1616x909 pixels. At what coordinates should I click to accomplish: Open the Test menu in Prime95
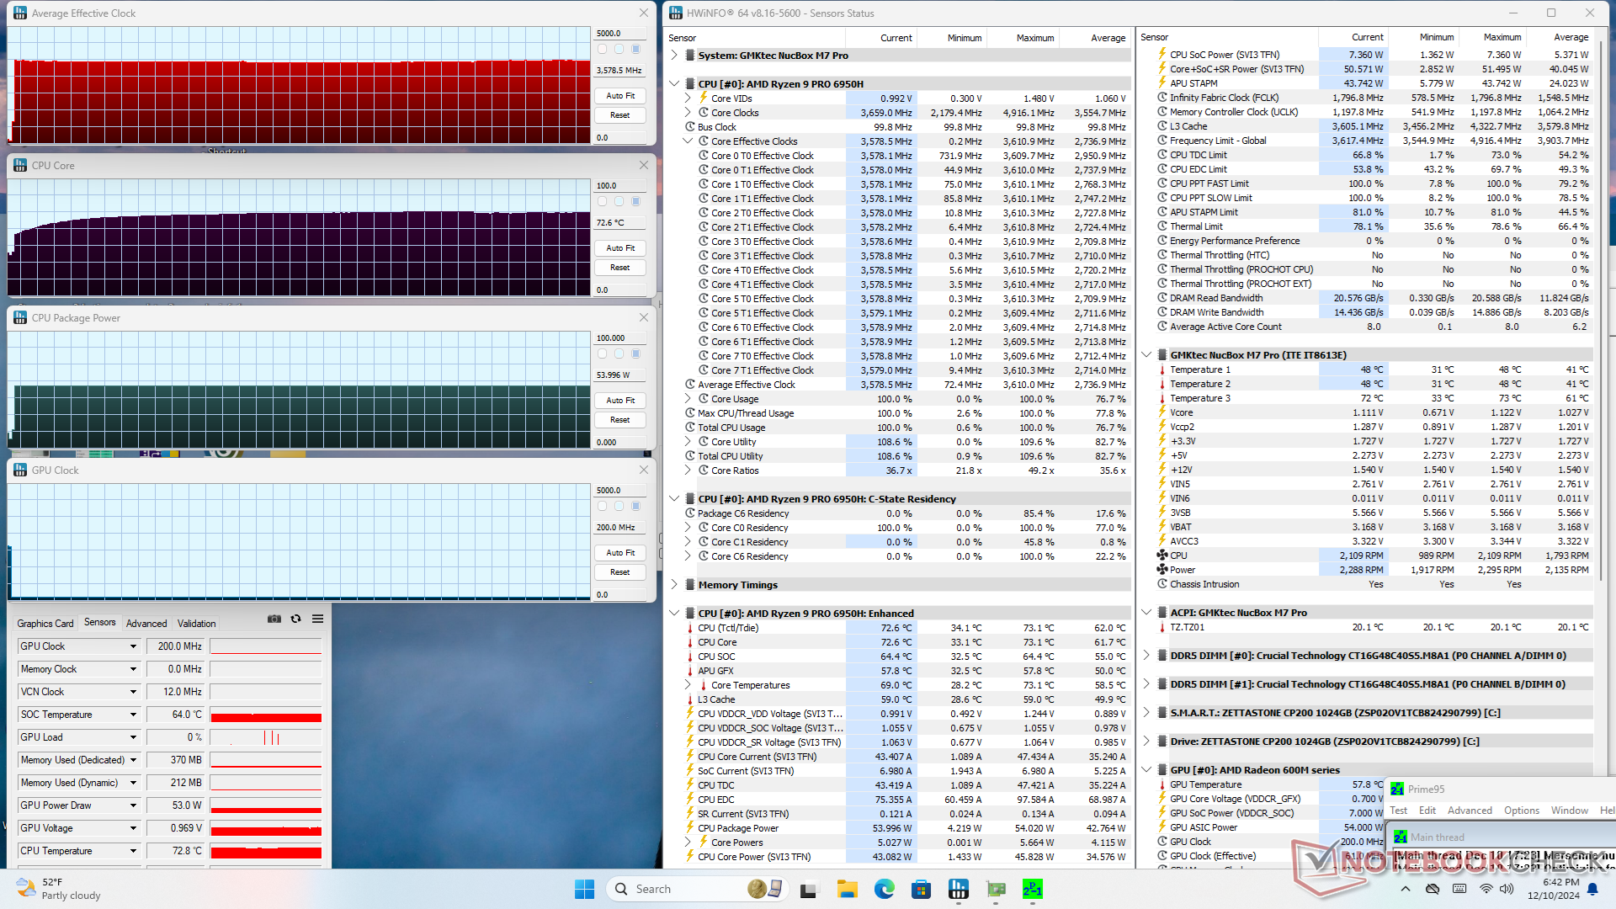tap(1399, 811)
